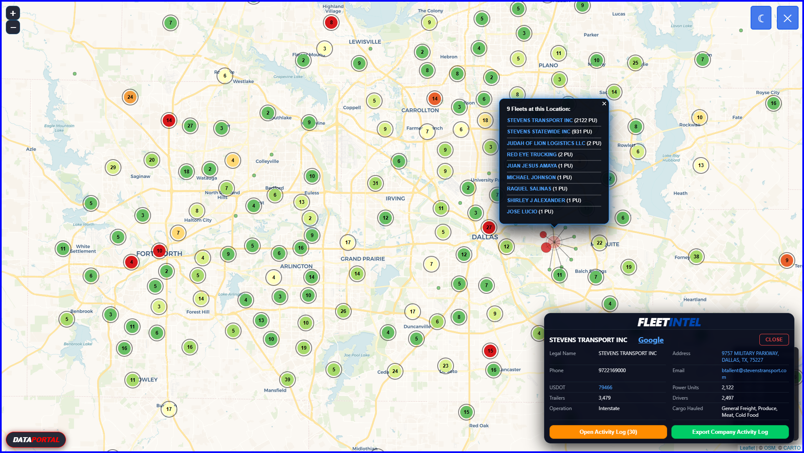Export Company Activity Log
This screenshot has width=804, height=453.
coord(729,432)
